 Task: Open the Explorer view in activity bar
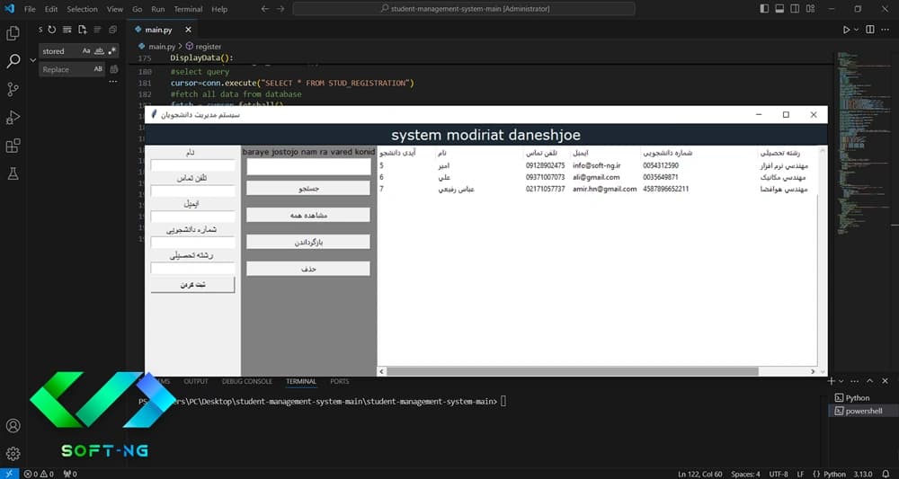(13, 33)
